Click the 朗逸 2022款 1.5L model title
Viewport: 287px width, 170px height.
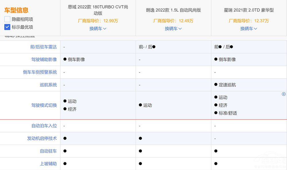click(x=173, y=10)
